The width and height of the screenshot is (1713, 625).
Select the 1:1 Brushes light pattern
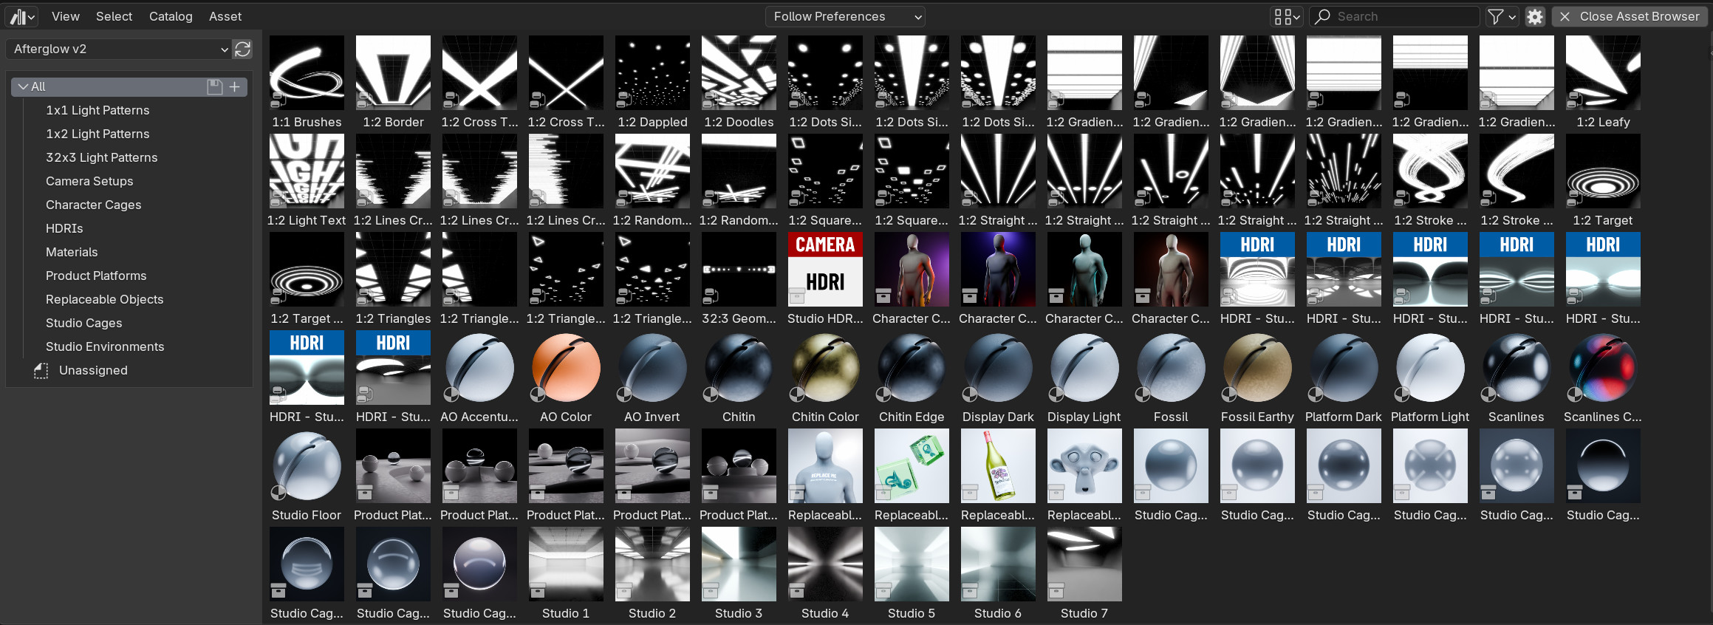(307, 82)
